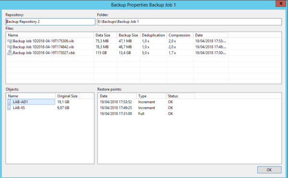Viewport: 288px width, 178px height.
Task: Click the OK button
Action: 269,170
